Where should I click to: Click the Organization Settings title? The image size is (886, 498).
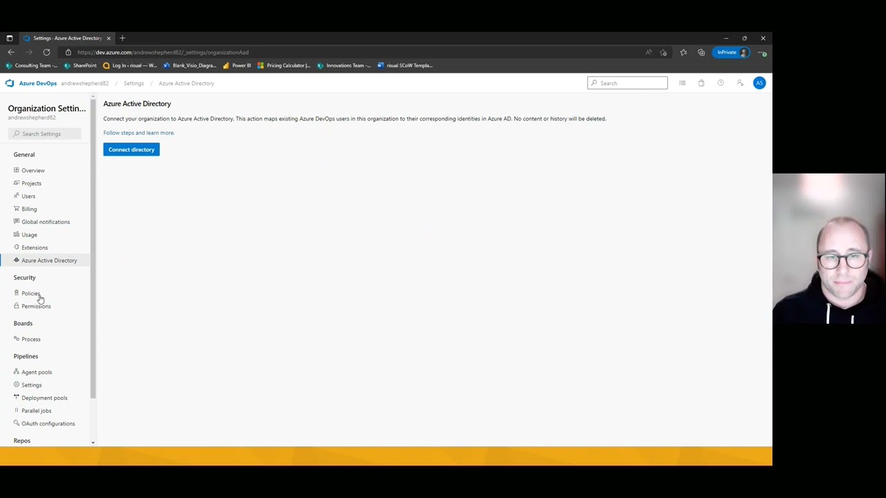coord(47,109)
